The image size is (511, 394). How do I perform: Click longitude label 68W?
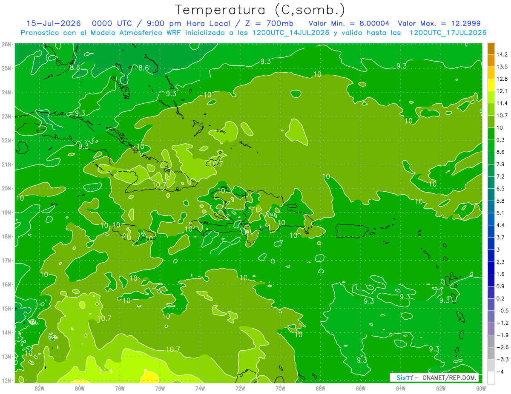[x=321, y=388]
